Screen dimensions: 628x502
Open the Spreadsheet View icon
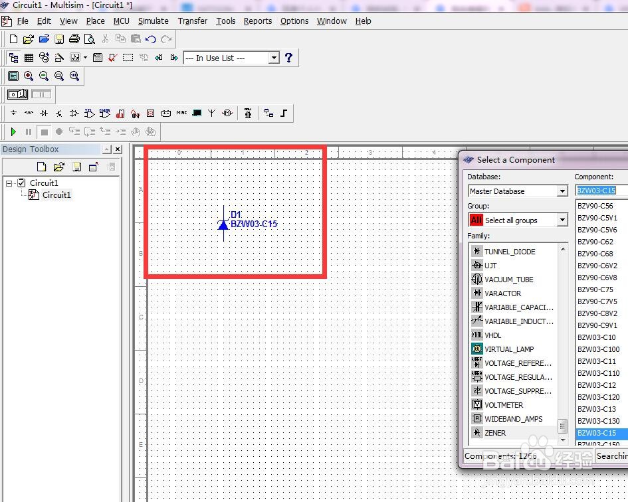29,58
